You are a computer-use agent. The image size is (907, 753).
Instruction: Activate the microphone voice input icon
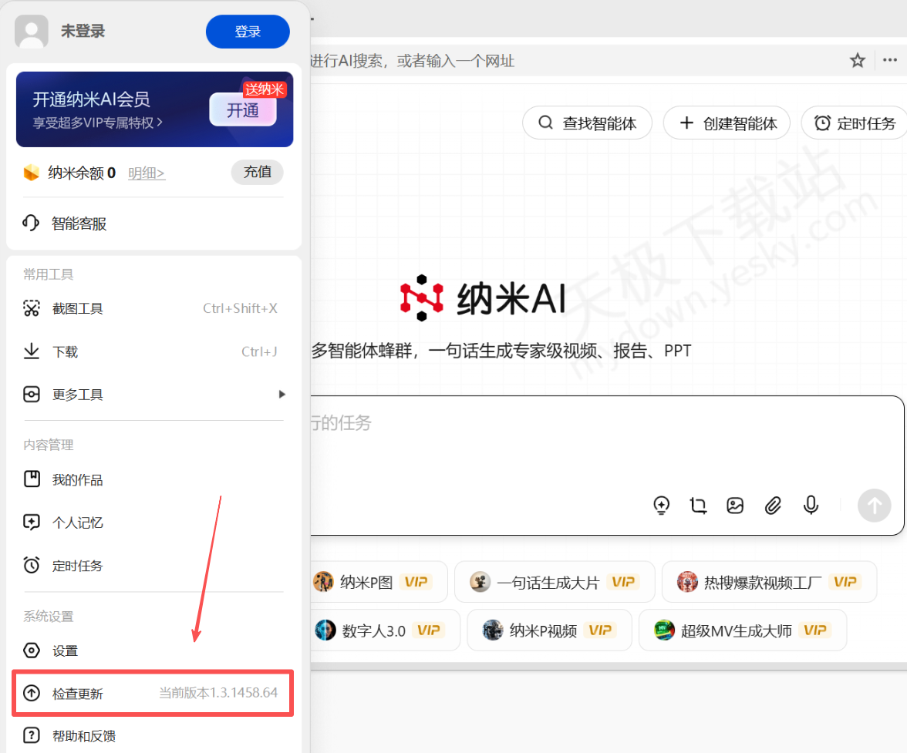[811, 506]
